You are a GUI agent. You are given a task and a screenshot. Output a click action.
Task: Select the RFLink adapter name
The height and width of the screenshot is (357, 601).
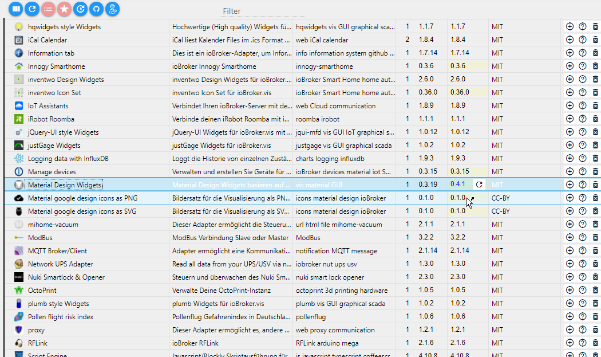tap(38, 343)
